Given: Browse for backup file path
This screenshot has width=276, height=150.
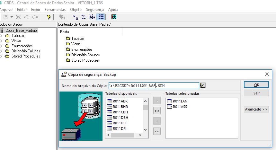Looking at the screenshot, I should pyautogui.click(x=202, y=85).
